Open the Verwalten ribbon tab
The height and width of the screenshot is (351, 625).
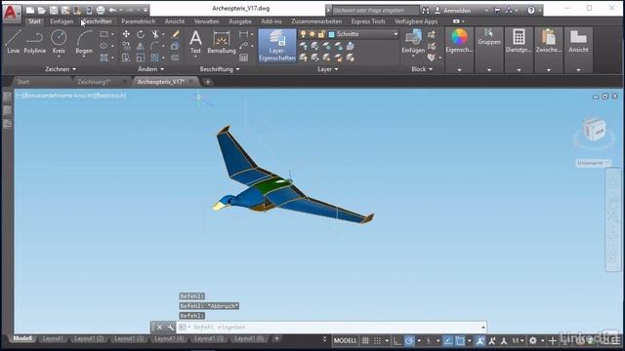coord(206,21)
